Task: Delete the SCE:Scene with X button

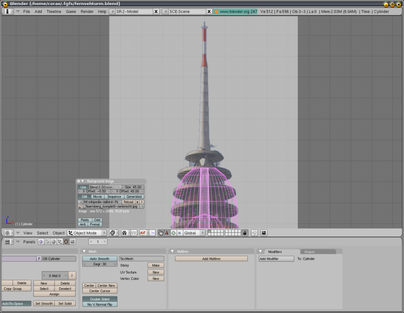Action: (x=209, y=12)
